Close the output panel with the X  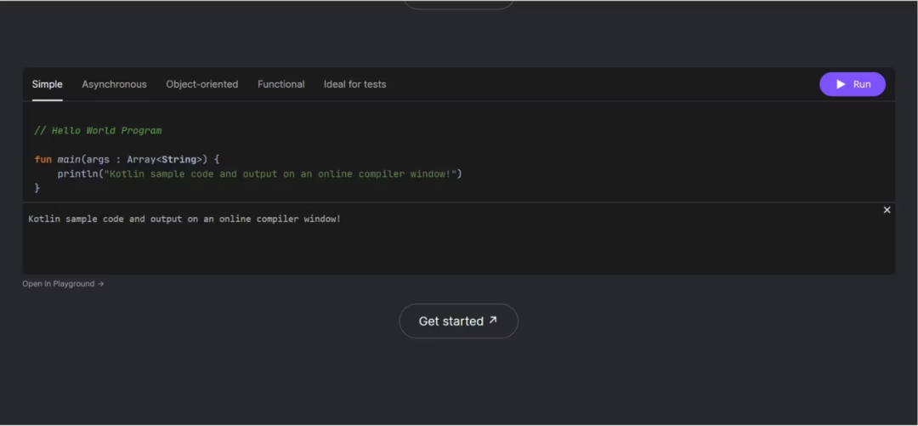(x=887, y=210)
